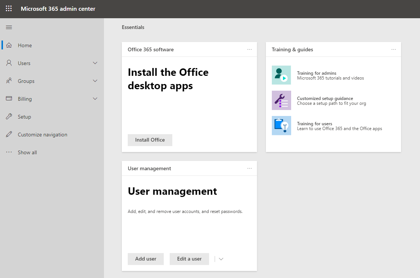Image resolution: width=420 pixels, height=278 pixels.
Task: Open Office 365 software card options ellipsis
Action: click(250, 49)
